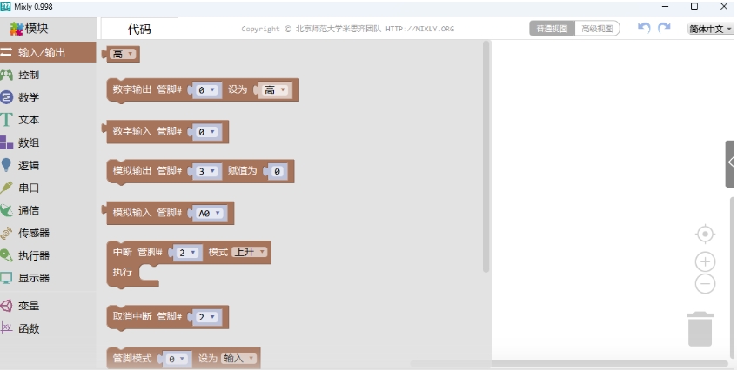Zoom out with the minus icon
This screenshot has width=737, height=370.
point(705,284)
